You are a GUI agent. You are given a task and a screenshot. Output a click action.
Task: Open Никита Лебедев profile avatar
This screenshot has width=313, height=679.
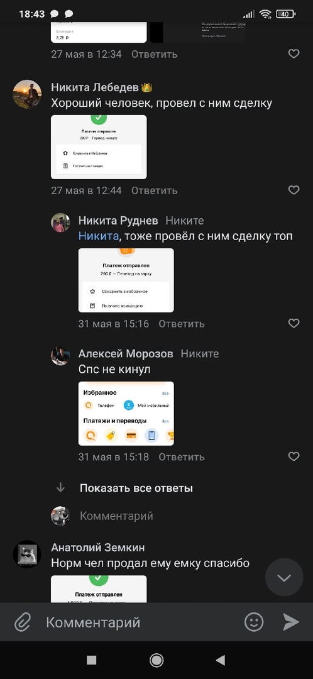point(27,94)
